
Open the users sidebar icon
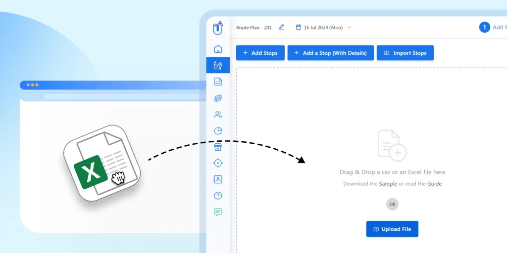coord(218,114)
